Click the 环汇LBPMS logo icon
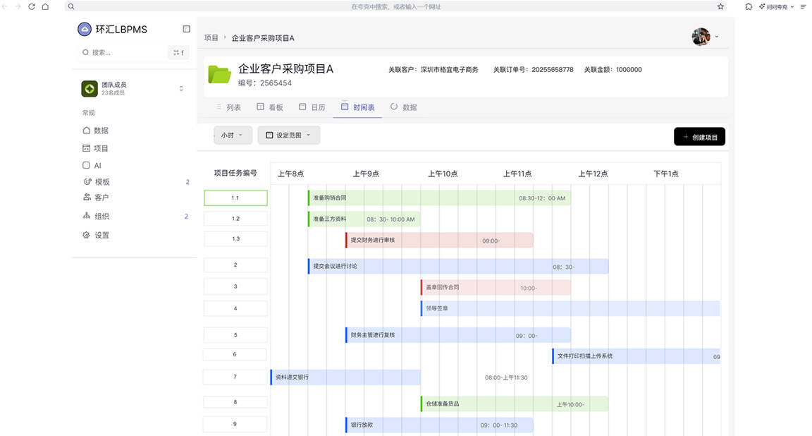Screen dimensions: 812x436 [85, 30]
